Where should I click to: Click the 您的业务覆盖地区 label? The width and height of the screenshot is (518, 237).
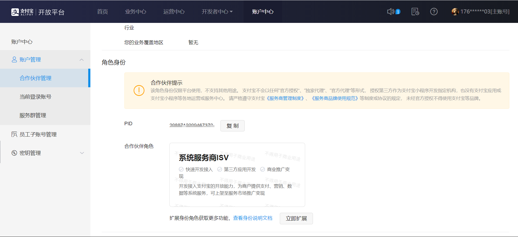point(144,43)
